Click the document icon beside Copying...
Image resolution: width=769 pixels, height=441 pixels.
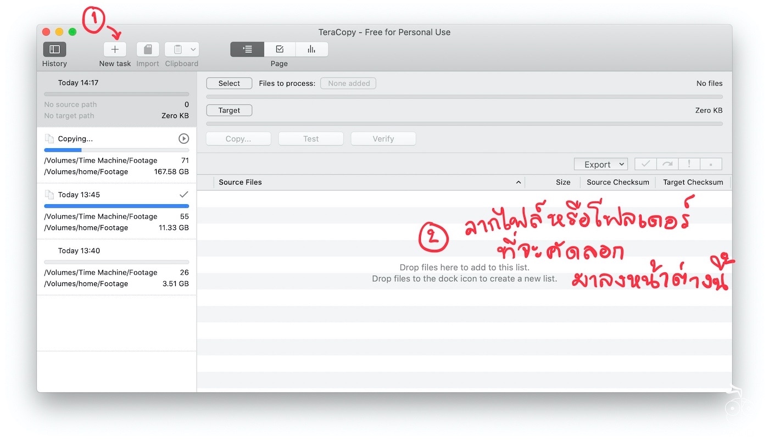point(50,139)
